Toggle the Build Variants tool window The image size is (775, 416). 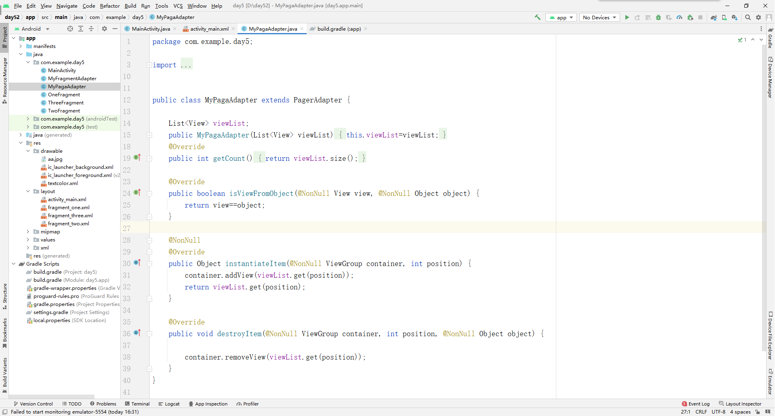pos(4,375)
